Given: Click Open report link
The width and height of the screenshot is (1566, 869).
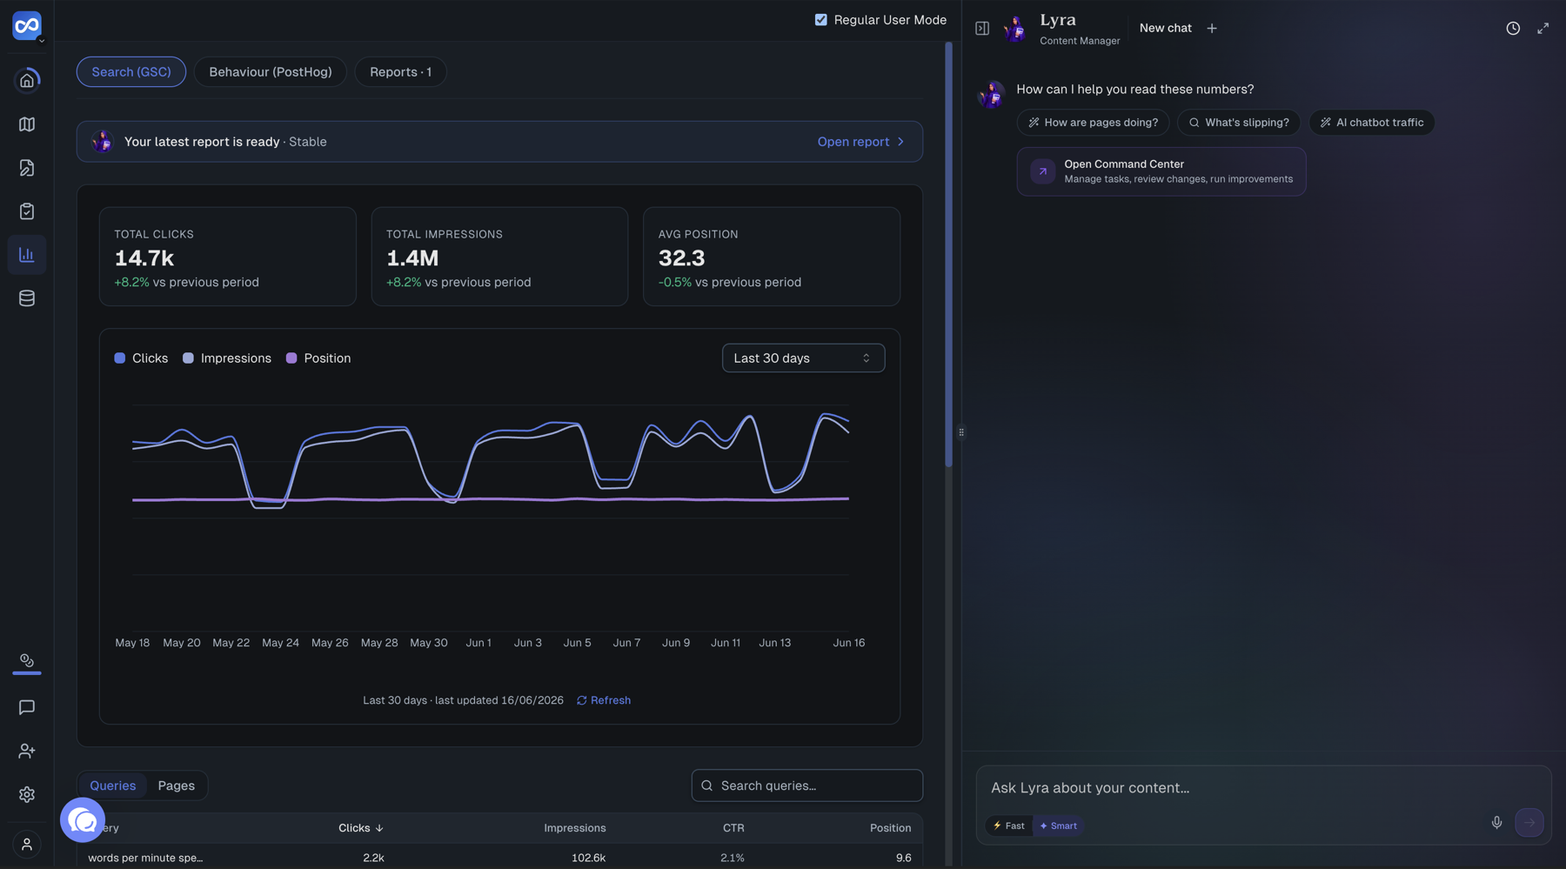Looking at the screenshot, I should [860, 142].
